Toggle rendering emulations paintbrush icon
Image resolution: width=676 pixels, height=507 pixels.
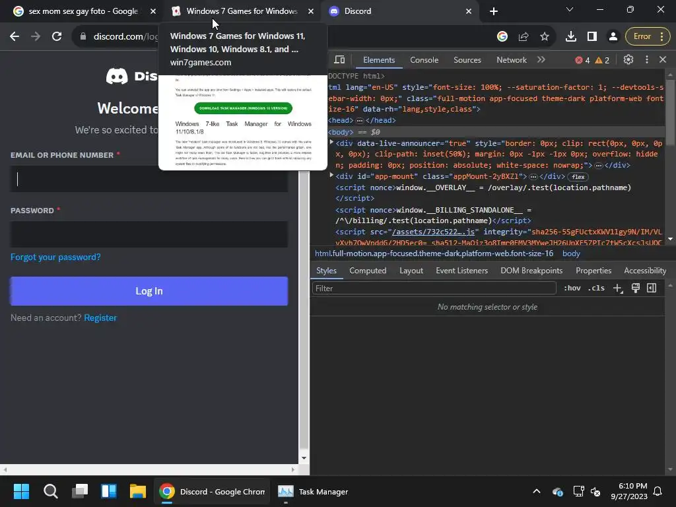coord(636,288)
